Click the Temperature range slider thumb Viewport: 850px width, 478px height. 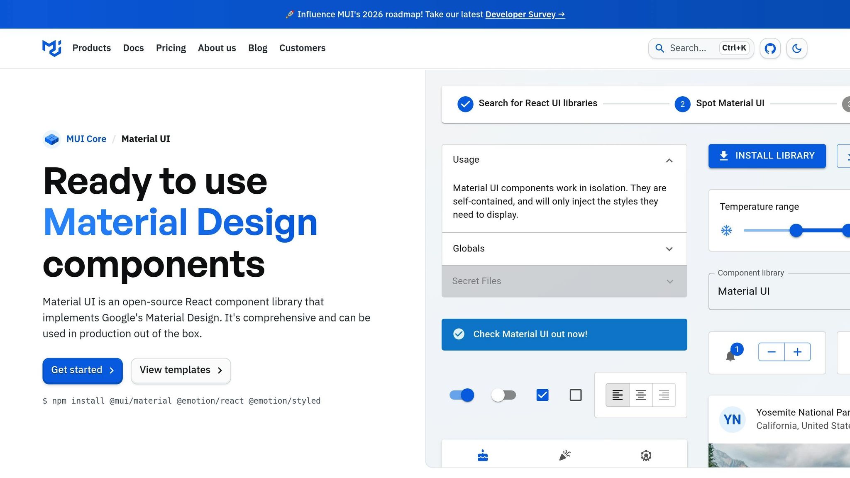click(x=796, y=230)
